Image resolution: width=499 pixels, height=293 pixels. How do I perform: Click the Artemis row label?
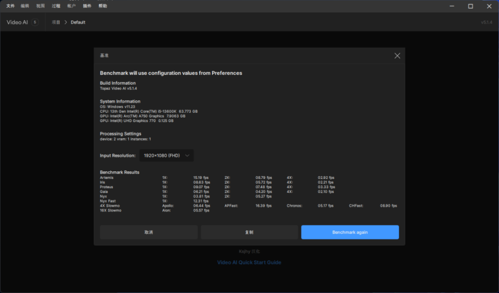click(107, 178)
